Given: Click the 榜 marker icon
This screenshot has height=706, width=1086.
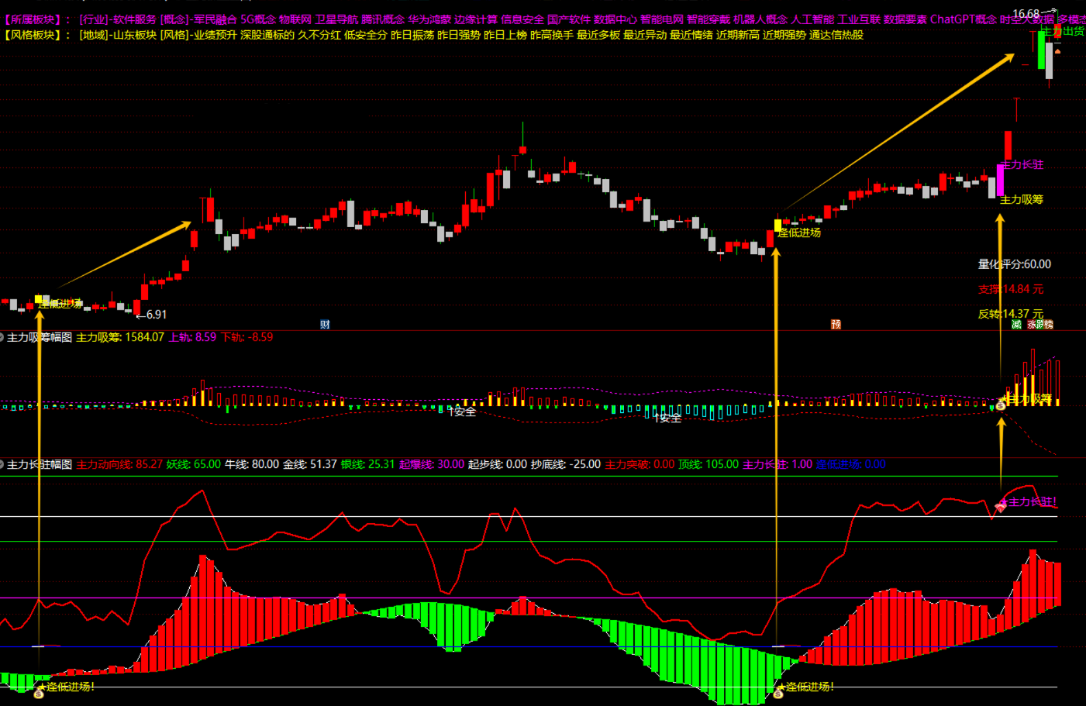Looking at the screenshot, I should [1049, 324].
